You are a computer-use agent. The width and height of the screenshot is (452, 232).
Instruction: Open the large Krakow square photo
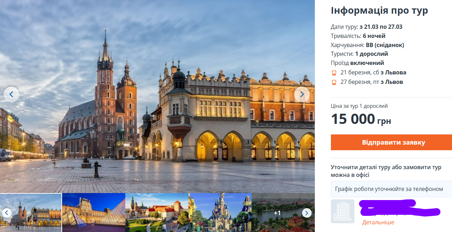point(157,96)
